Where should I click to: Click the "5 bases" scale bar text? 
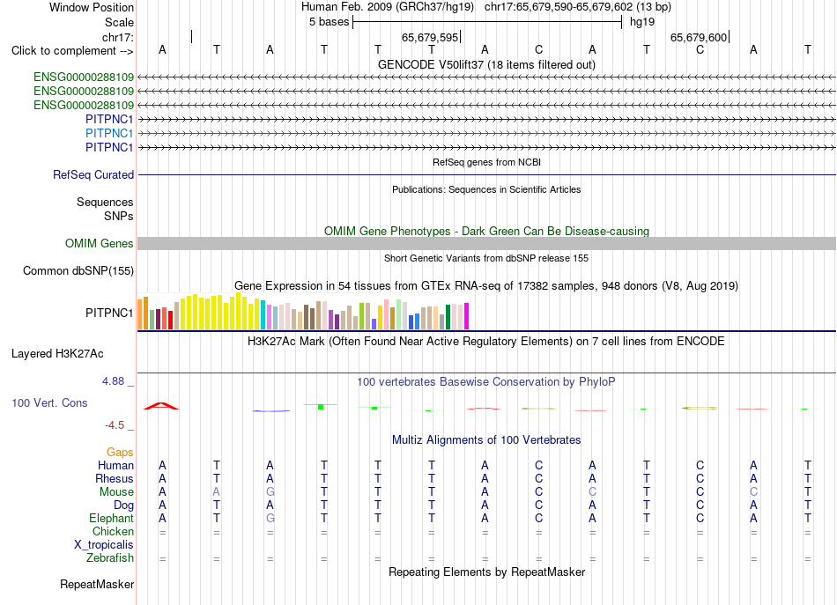[x=329, y=22]
